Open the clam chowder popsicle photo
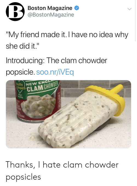Viewport: 137px width, 186px height. pos(68,114)
